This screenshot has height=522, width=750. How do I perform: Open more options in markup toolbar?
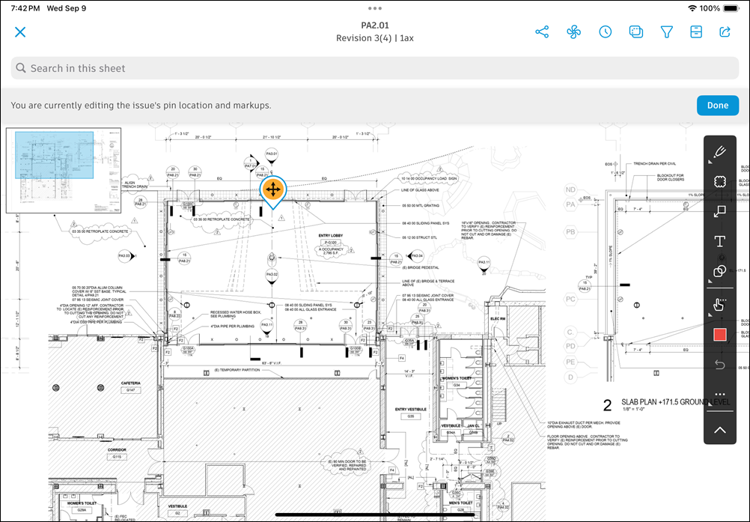(719, 395)
